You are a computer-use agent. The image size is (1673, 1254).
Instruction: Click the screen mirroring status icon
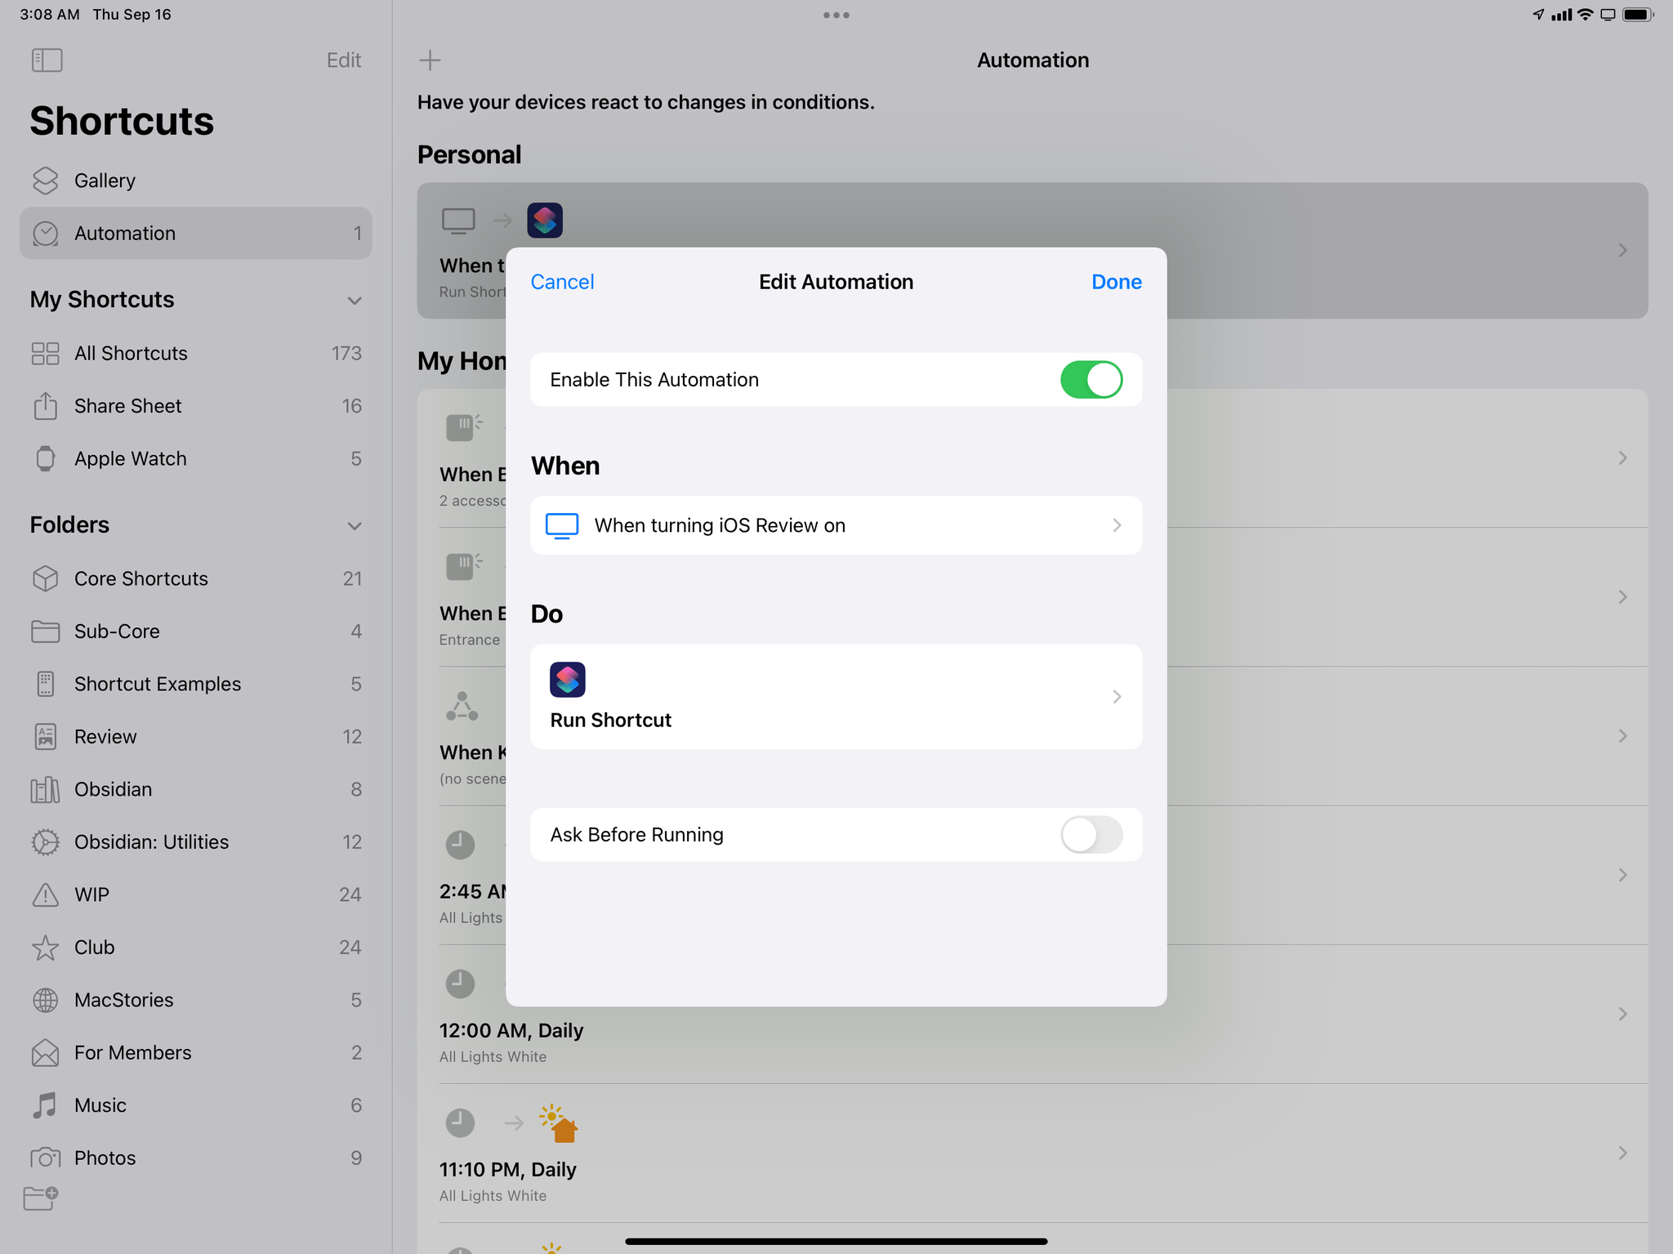(x=1608, y=15)
